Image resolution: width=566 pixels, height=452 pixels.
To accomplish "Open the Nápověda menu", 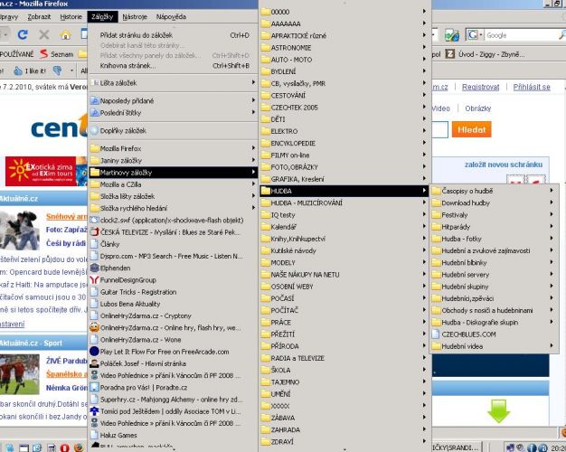I will tap(171, 16).
